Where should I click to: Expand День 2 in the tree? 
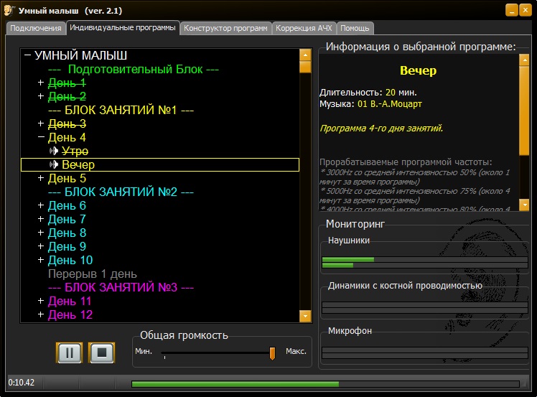point(41,96)
